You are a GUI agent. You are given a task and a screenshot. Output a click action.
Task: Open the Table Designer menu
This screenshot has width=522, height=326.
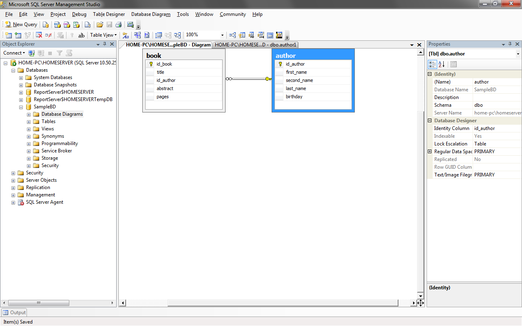109,14
